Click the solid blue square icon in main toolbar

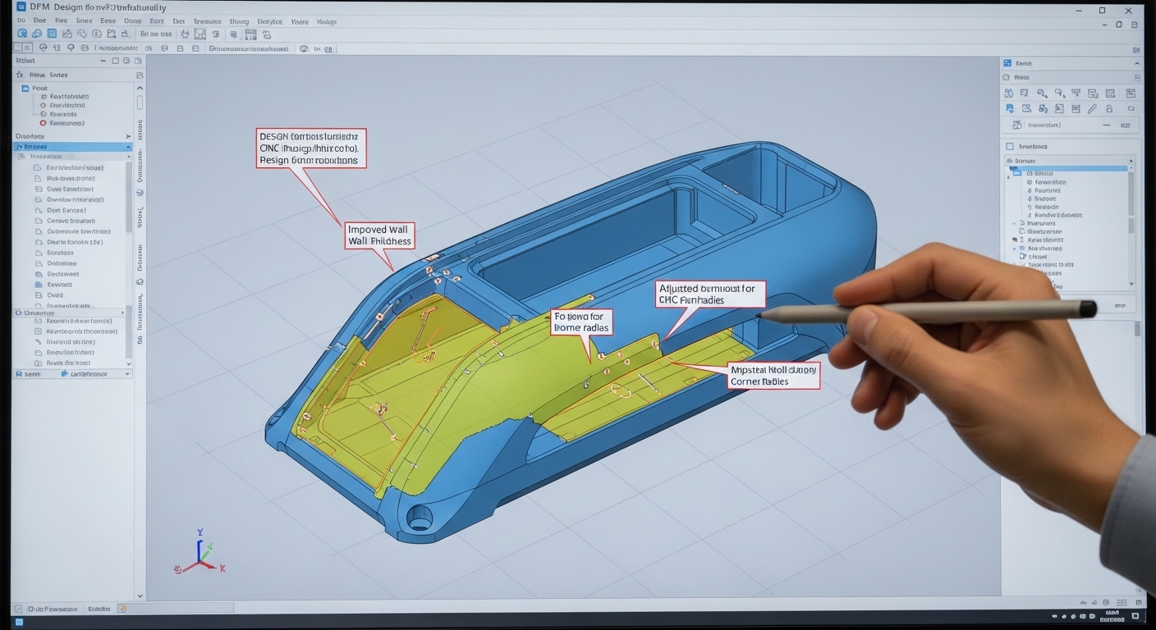click(52, 34)
